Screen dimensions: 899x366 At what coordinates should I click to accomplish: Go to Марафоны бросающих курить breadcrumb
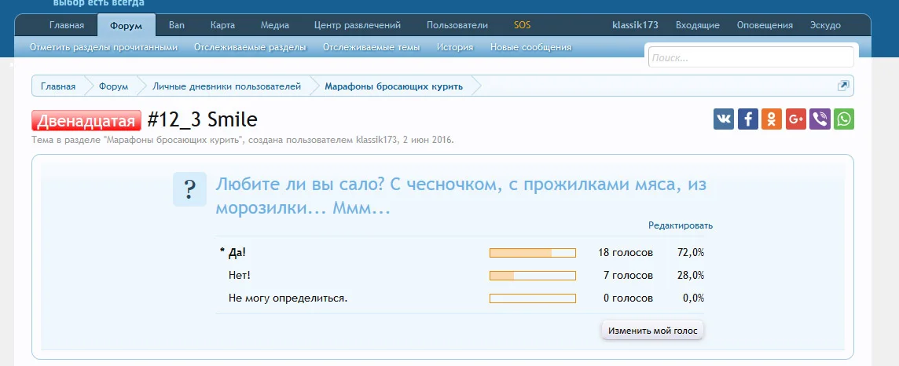point(394,86)
